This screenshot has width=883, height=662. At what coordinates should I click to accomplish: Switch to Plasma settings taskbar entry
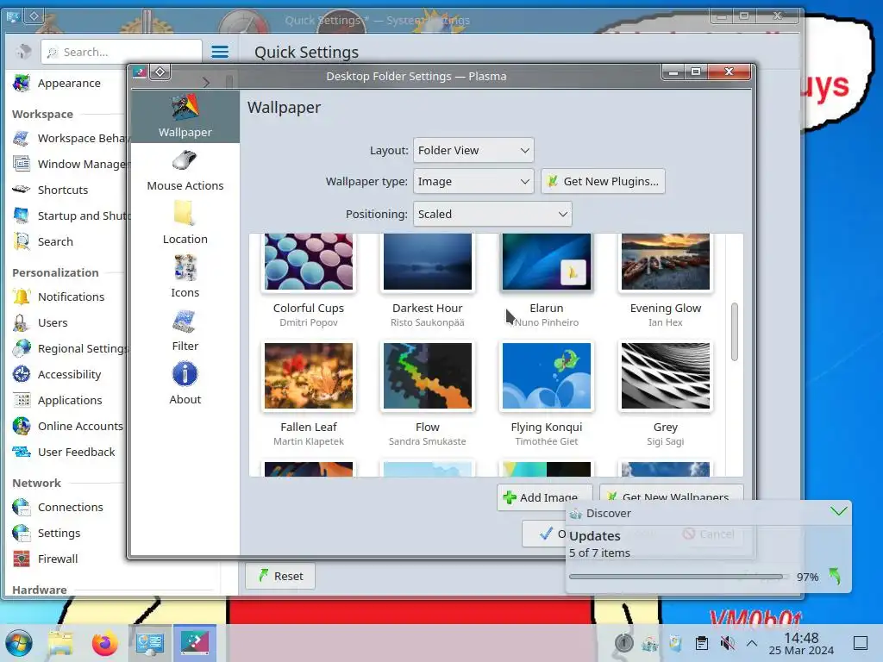tap(195, 642)
